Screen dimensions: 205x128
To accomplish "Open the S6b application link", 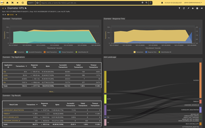I will click(5, 72).
